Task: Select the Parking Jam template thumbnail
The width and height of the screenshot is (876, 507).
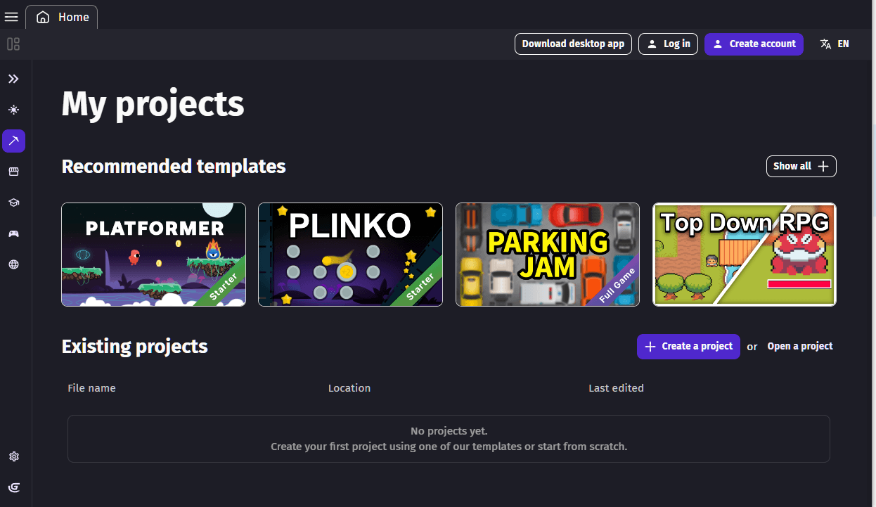Action: [x=548, y=255]
